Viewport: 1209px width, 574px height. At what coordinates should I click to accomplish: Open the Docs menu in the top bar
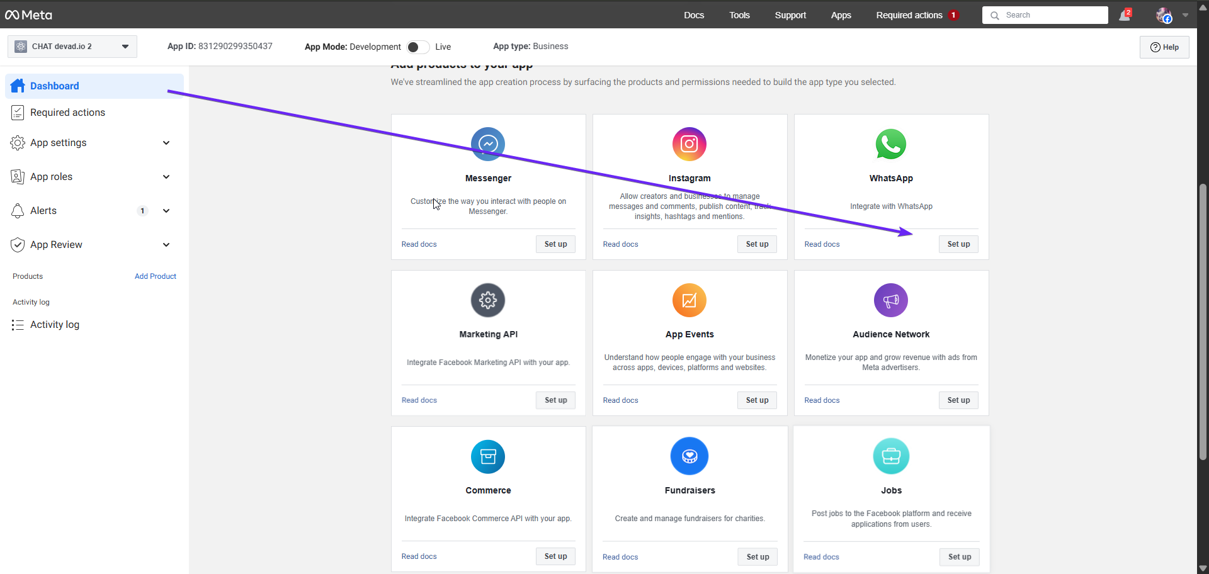pos(694,15)
